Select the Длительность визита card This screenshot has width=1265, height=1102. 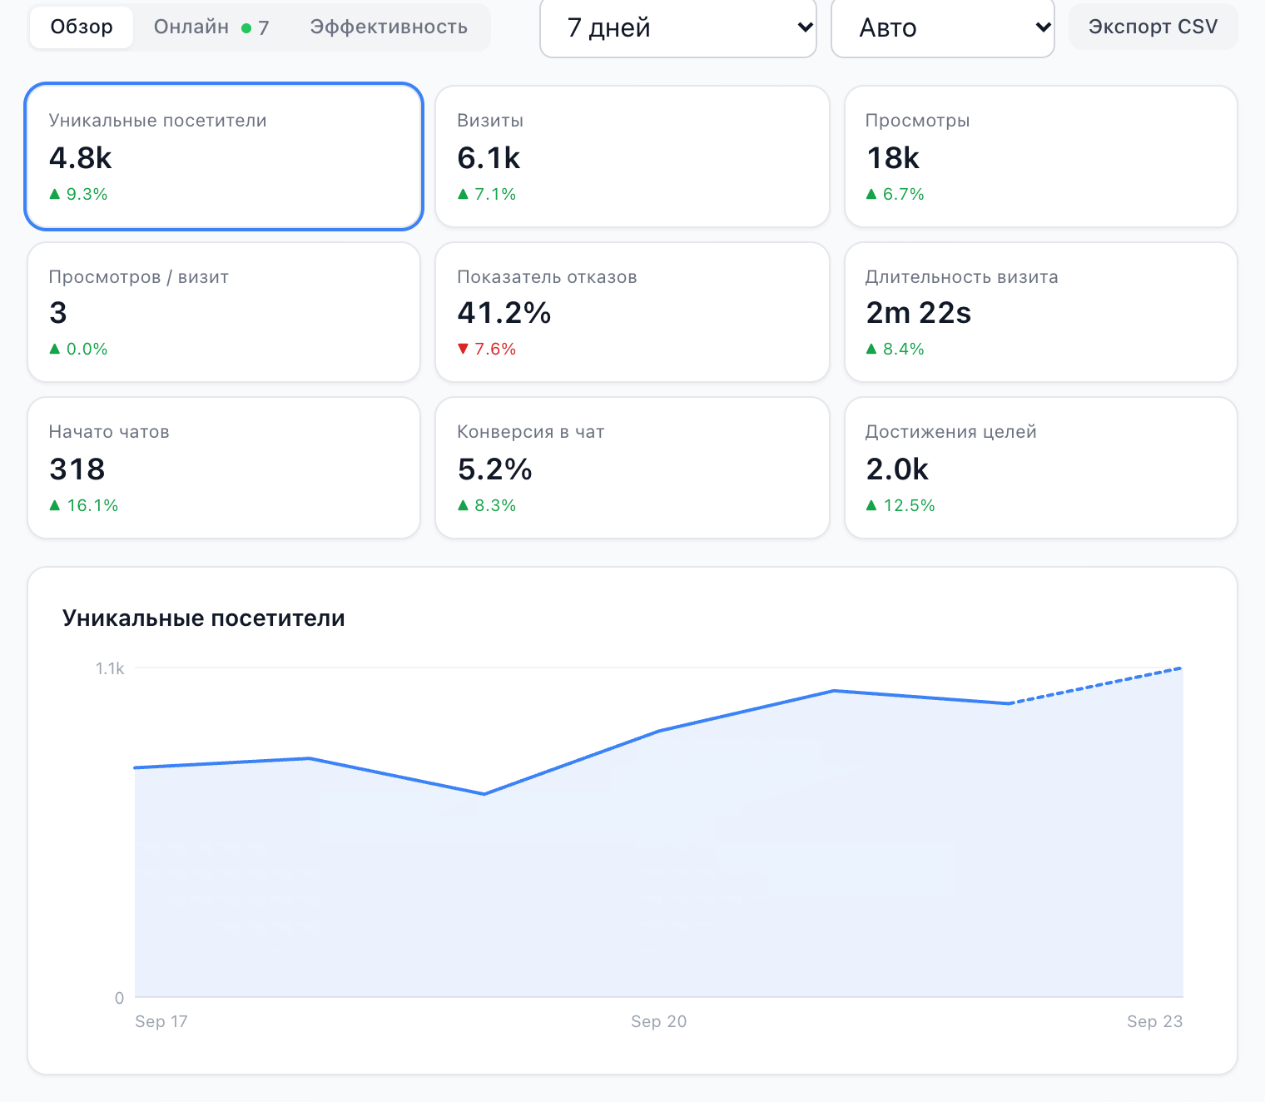click(x=1041, y=312)
